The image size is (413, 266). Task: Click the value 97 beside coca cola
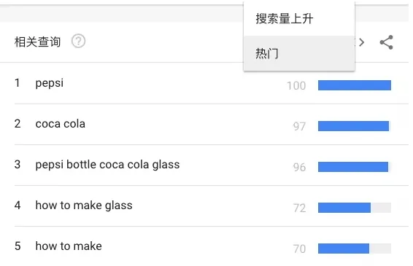(x=299, y=127)
